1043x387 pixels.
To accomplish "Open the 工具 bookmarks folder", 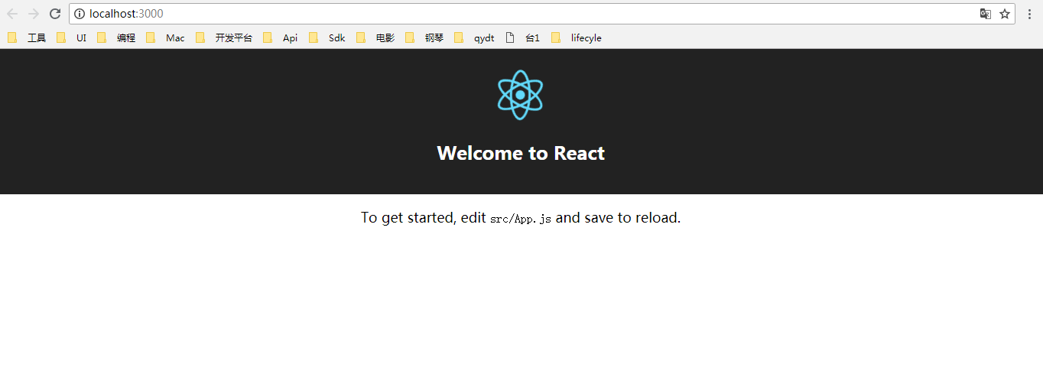I will tap(27, 37).
